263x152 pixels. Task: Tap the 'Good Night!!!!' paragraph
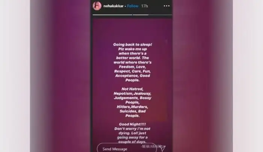tap(132, 133)
